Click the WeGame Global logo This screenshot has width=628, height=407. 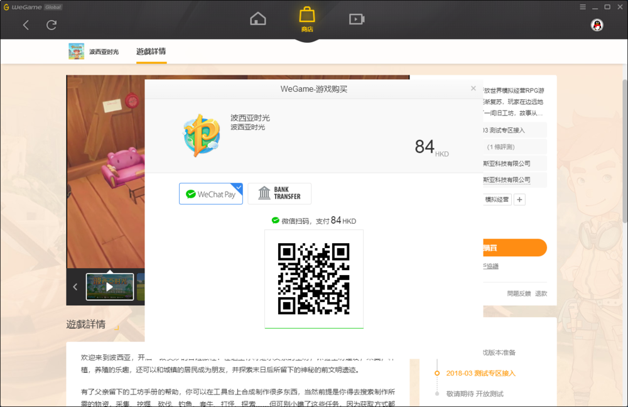[25, 7]
